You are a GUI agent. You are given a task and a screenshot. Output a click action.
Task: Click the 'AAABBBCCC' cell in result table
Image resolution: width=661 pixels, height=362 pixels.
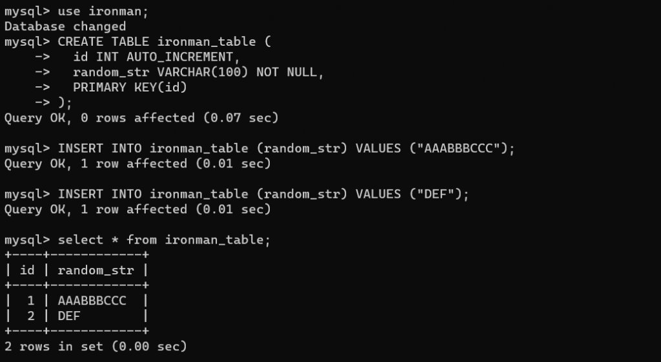point(92,301)
